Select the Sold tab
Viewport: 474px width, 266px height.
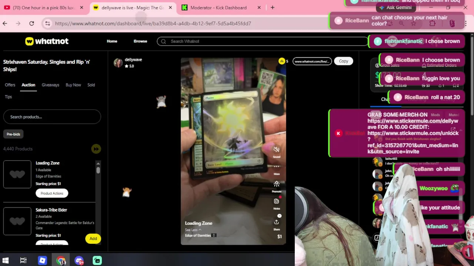coord(91,85)
